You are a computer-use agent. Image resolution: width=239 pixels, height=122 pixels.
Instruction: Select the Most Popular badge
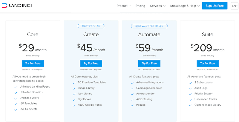click(91, 26)
